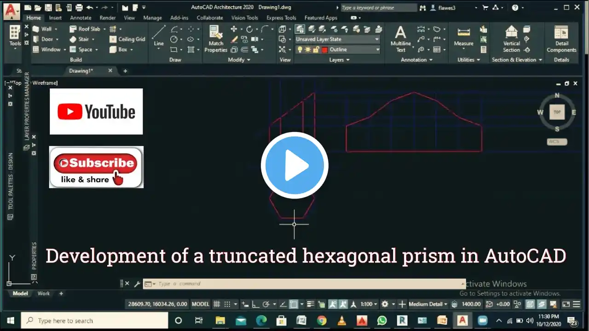The height and width of the screenshot is (331, 589).
Task: Toggle the Outline layer on/off lightbulb
Action: click(x=300, y=50)
